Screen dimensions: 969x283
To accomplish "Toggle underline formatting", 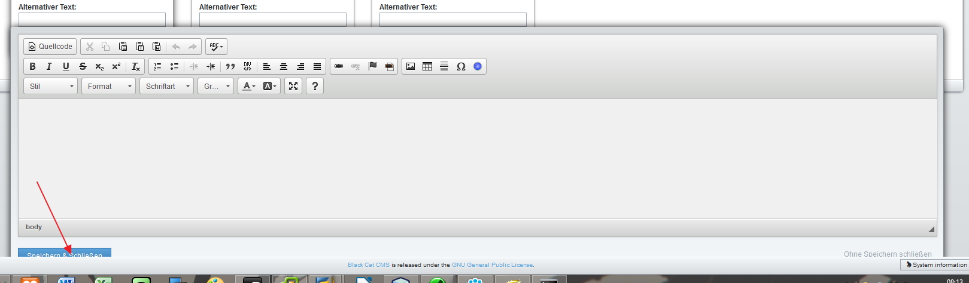I will coord(66,66).
